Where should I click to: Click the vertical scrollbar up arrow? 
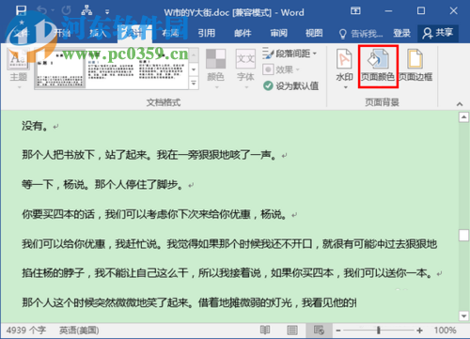(x=463, y=117)
